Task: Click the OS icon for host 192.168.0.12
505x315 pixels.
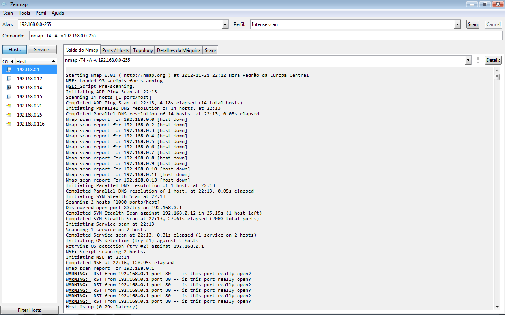Action: pyautogui.click(x=9, y=79)
